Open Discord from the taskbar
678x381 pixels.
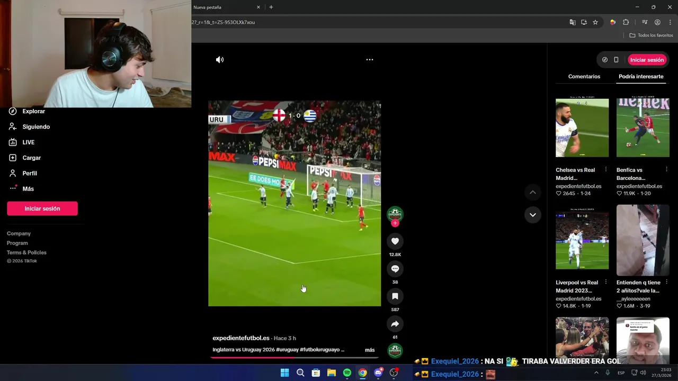click(378, 373)
